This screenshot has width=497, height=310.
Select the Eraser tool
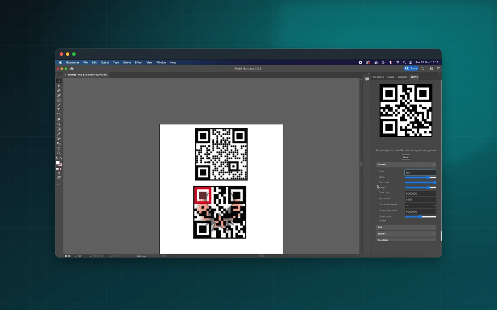coord(59,119)
